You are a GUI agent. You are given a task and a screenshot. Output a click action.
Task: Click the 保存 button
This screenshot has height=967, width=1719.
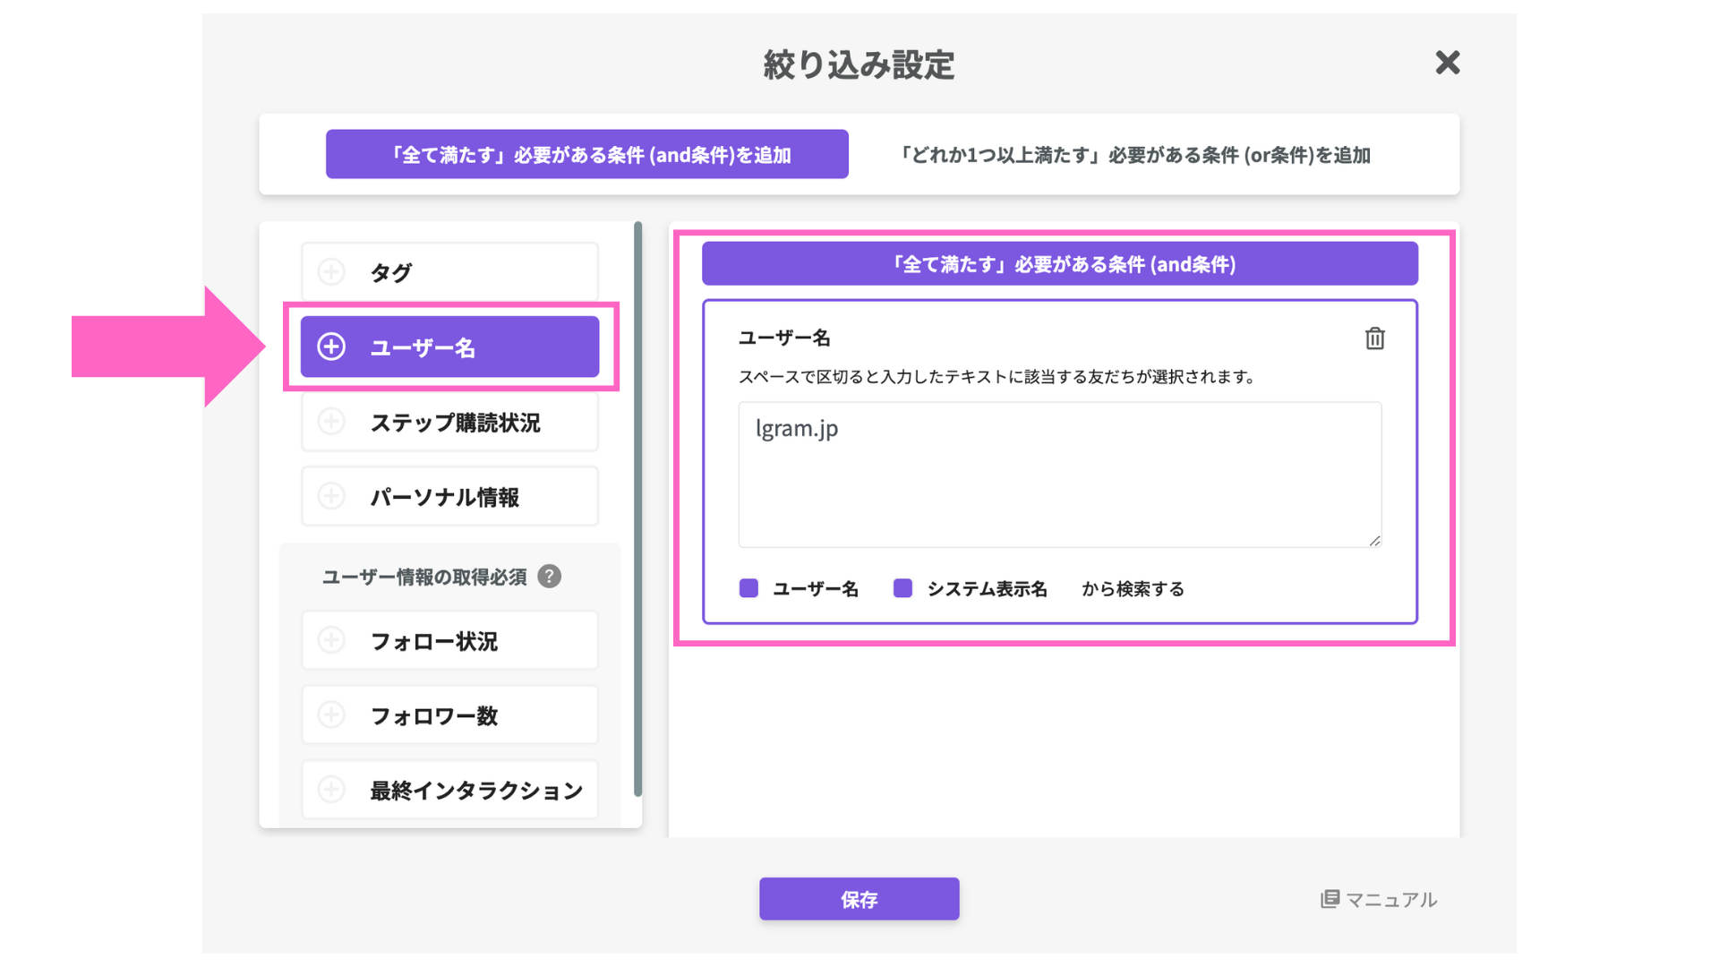click(859, 899)
